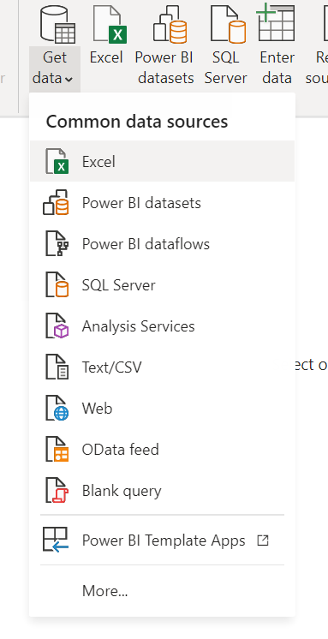The image size is (328, 639).
Task: Expand the Get data dropdown arrow
Action: pyautogui.click(x=69, y=80)
